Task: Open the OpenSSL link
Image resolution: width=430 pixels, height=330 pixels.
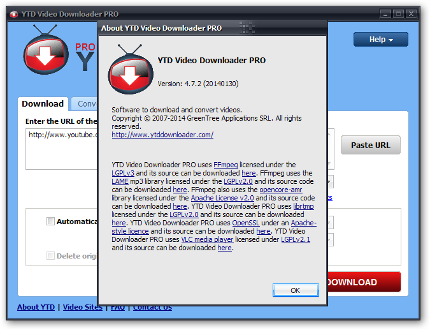Action: point(246,223)
